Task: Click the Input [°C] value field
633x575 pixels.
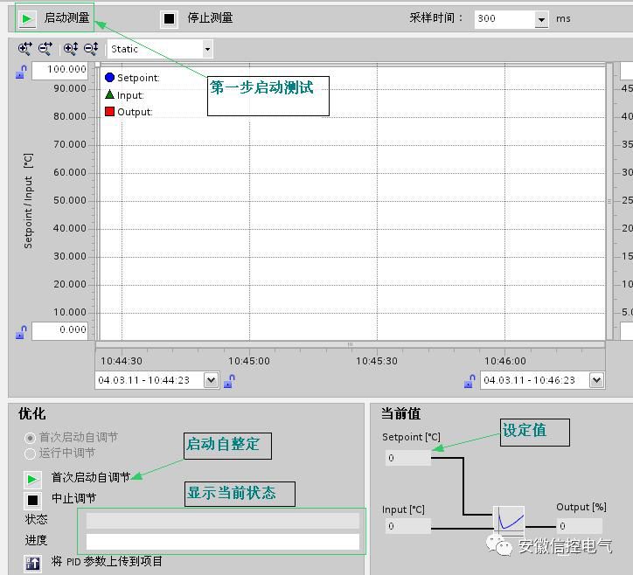Action: 407,526
